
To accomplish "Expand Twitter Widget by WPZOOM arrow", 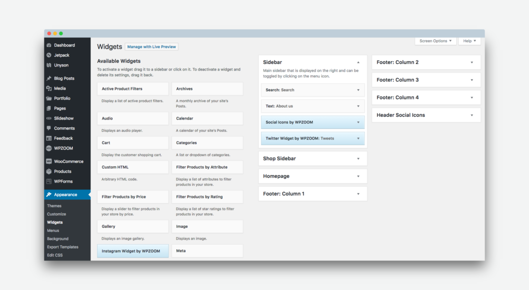I will (x=359, y=139).
